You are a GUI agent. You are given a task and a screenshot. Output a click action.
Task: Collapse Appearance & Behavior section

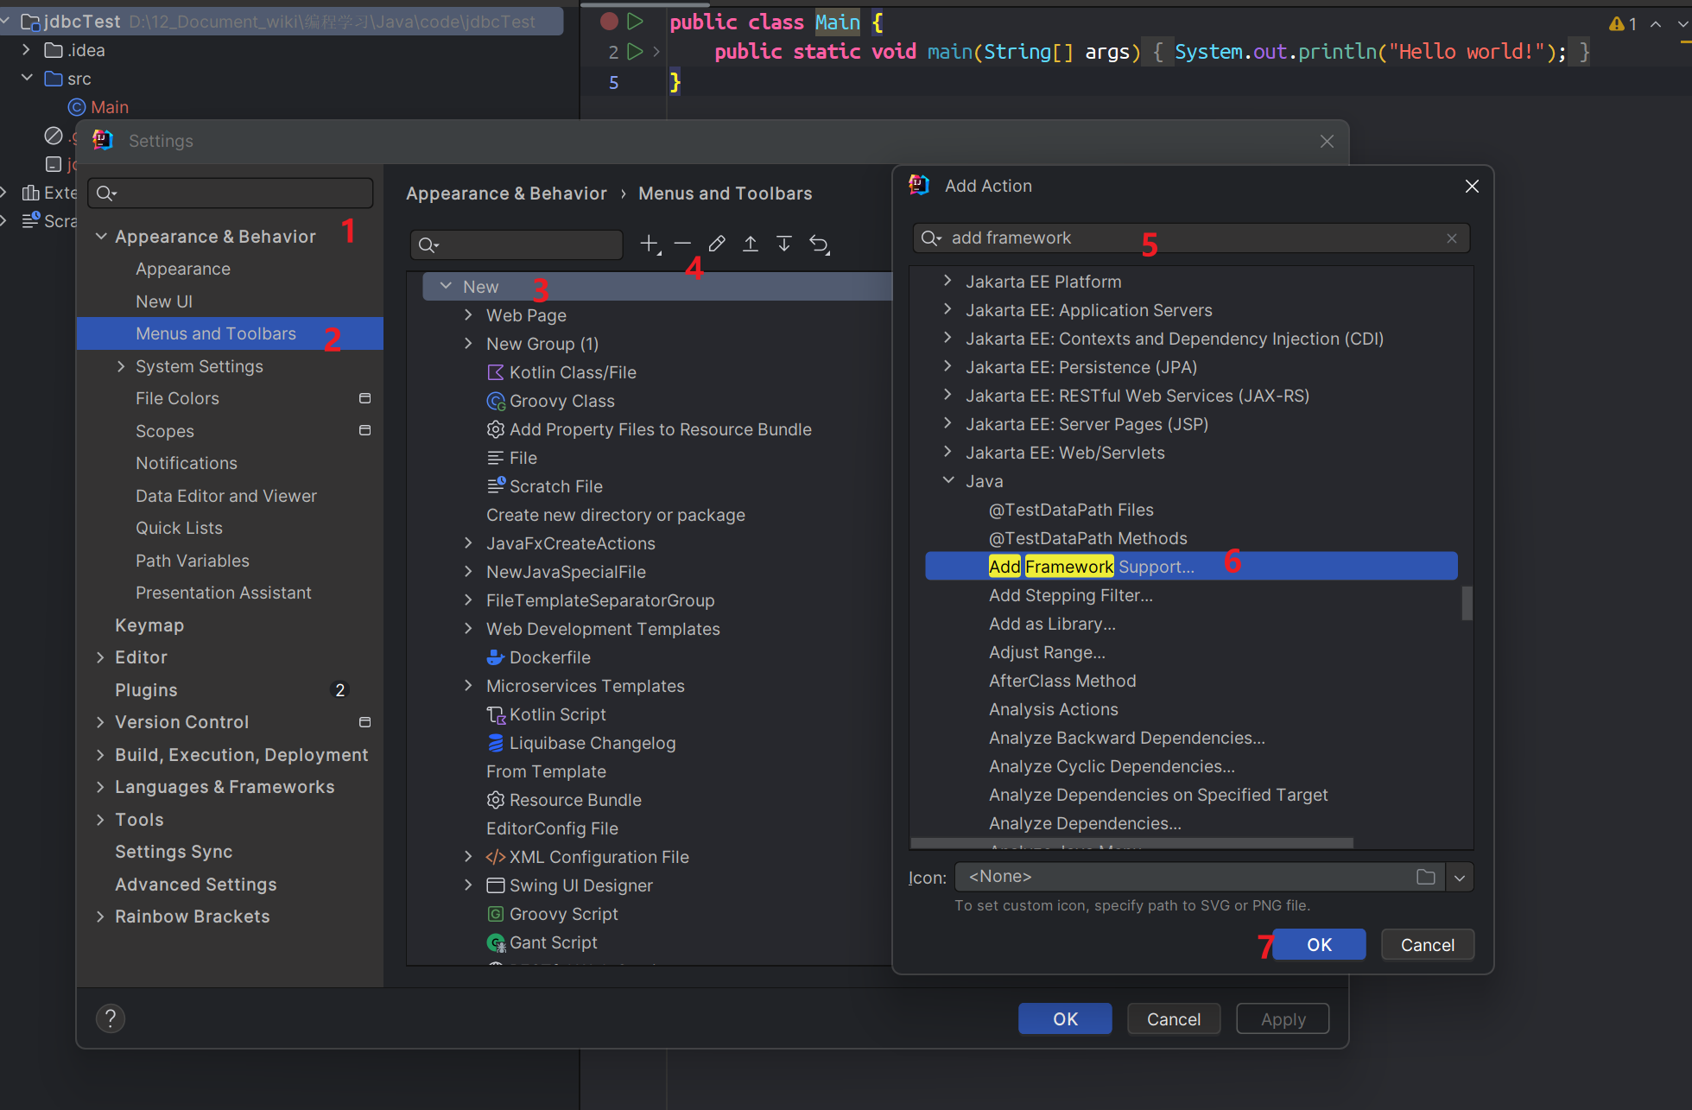click(x=101, y=237)
